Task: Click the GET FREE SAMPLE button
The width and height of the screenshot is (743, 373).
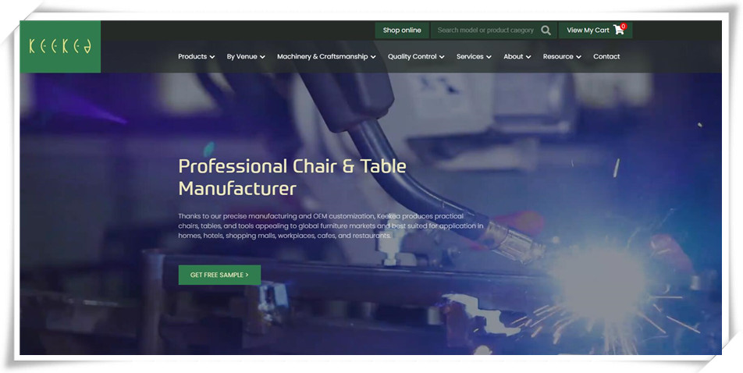Action: 219,275
